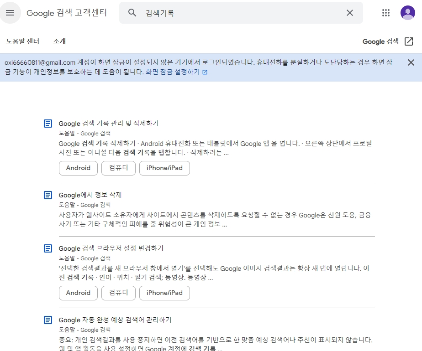Clear the search query with X
Screen dimensions: 422x351
349,13
